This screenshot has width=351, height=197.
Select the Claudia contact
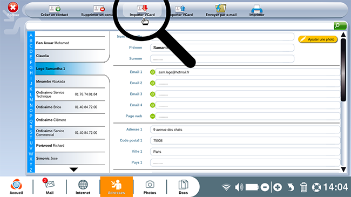click(x=70, y=56)
